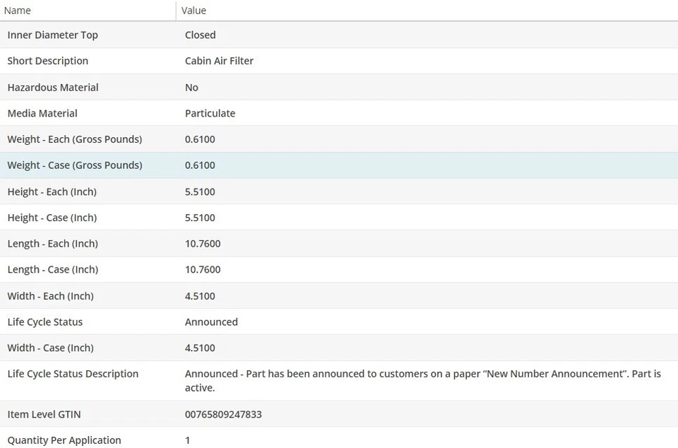Select the Quantity Per Application value 1

click(188, 440)
